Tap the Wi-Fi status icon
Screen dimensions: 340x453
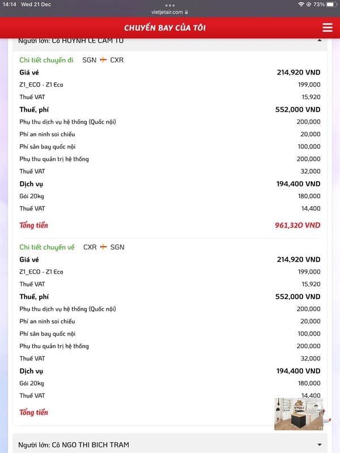pyautogui.click(x=300, y=4)
